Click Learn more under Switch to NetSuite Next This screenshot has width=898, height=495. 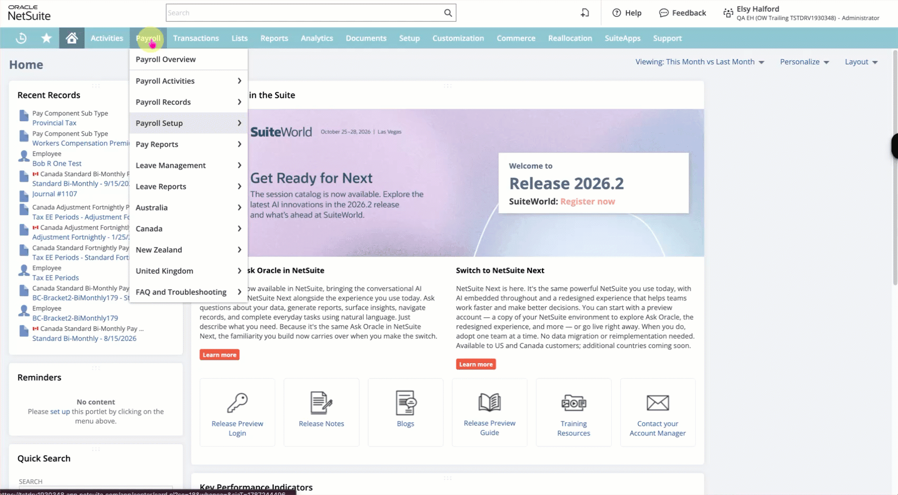click(x=476, y=364)
